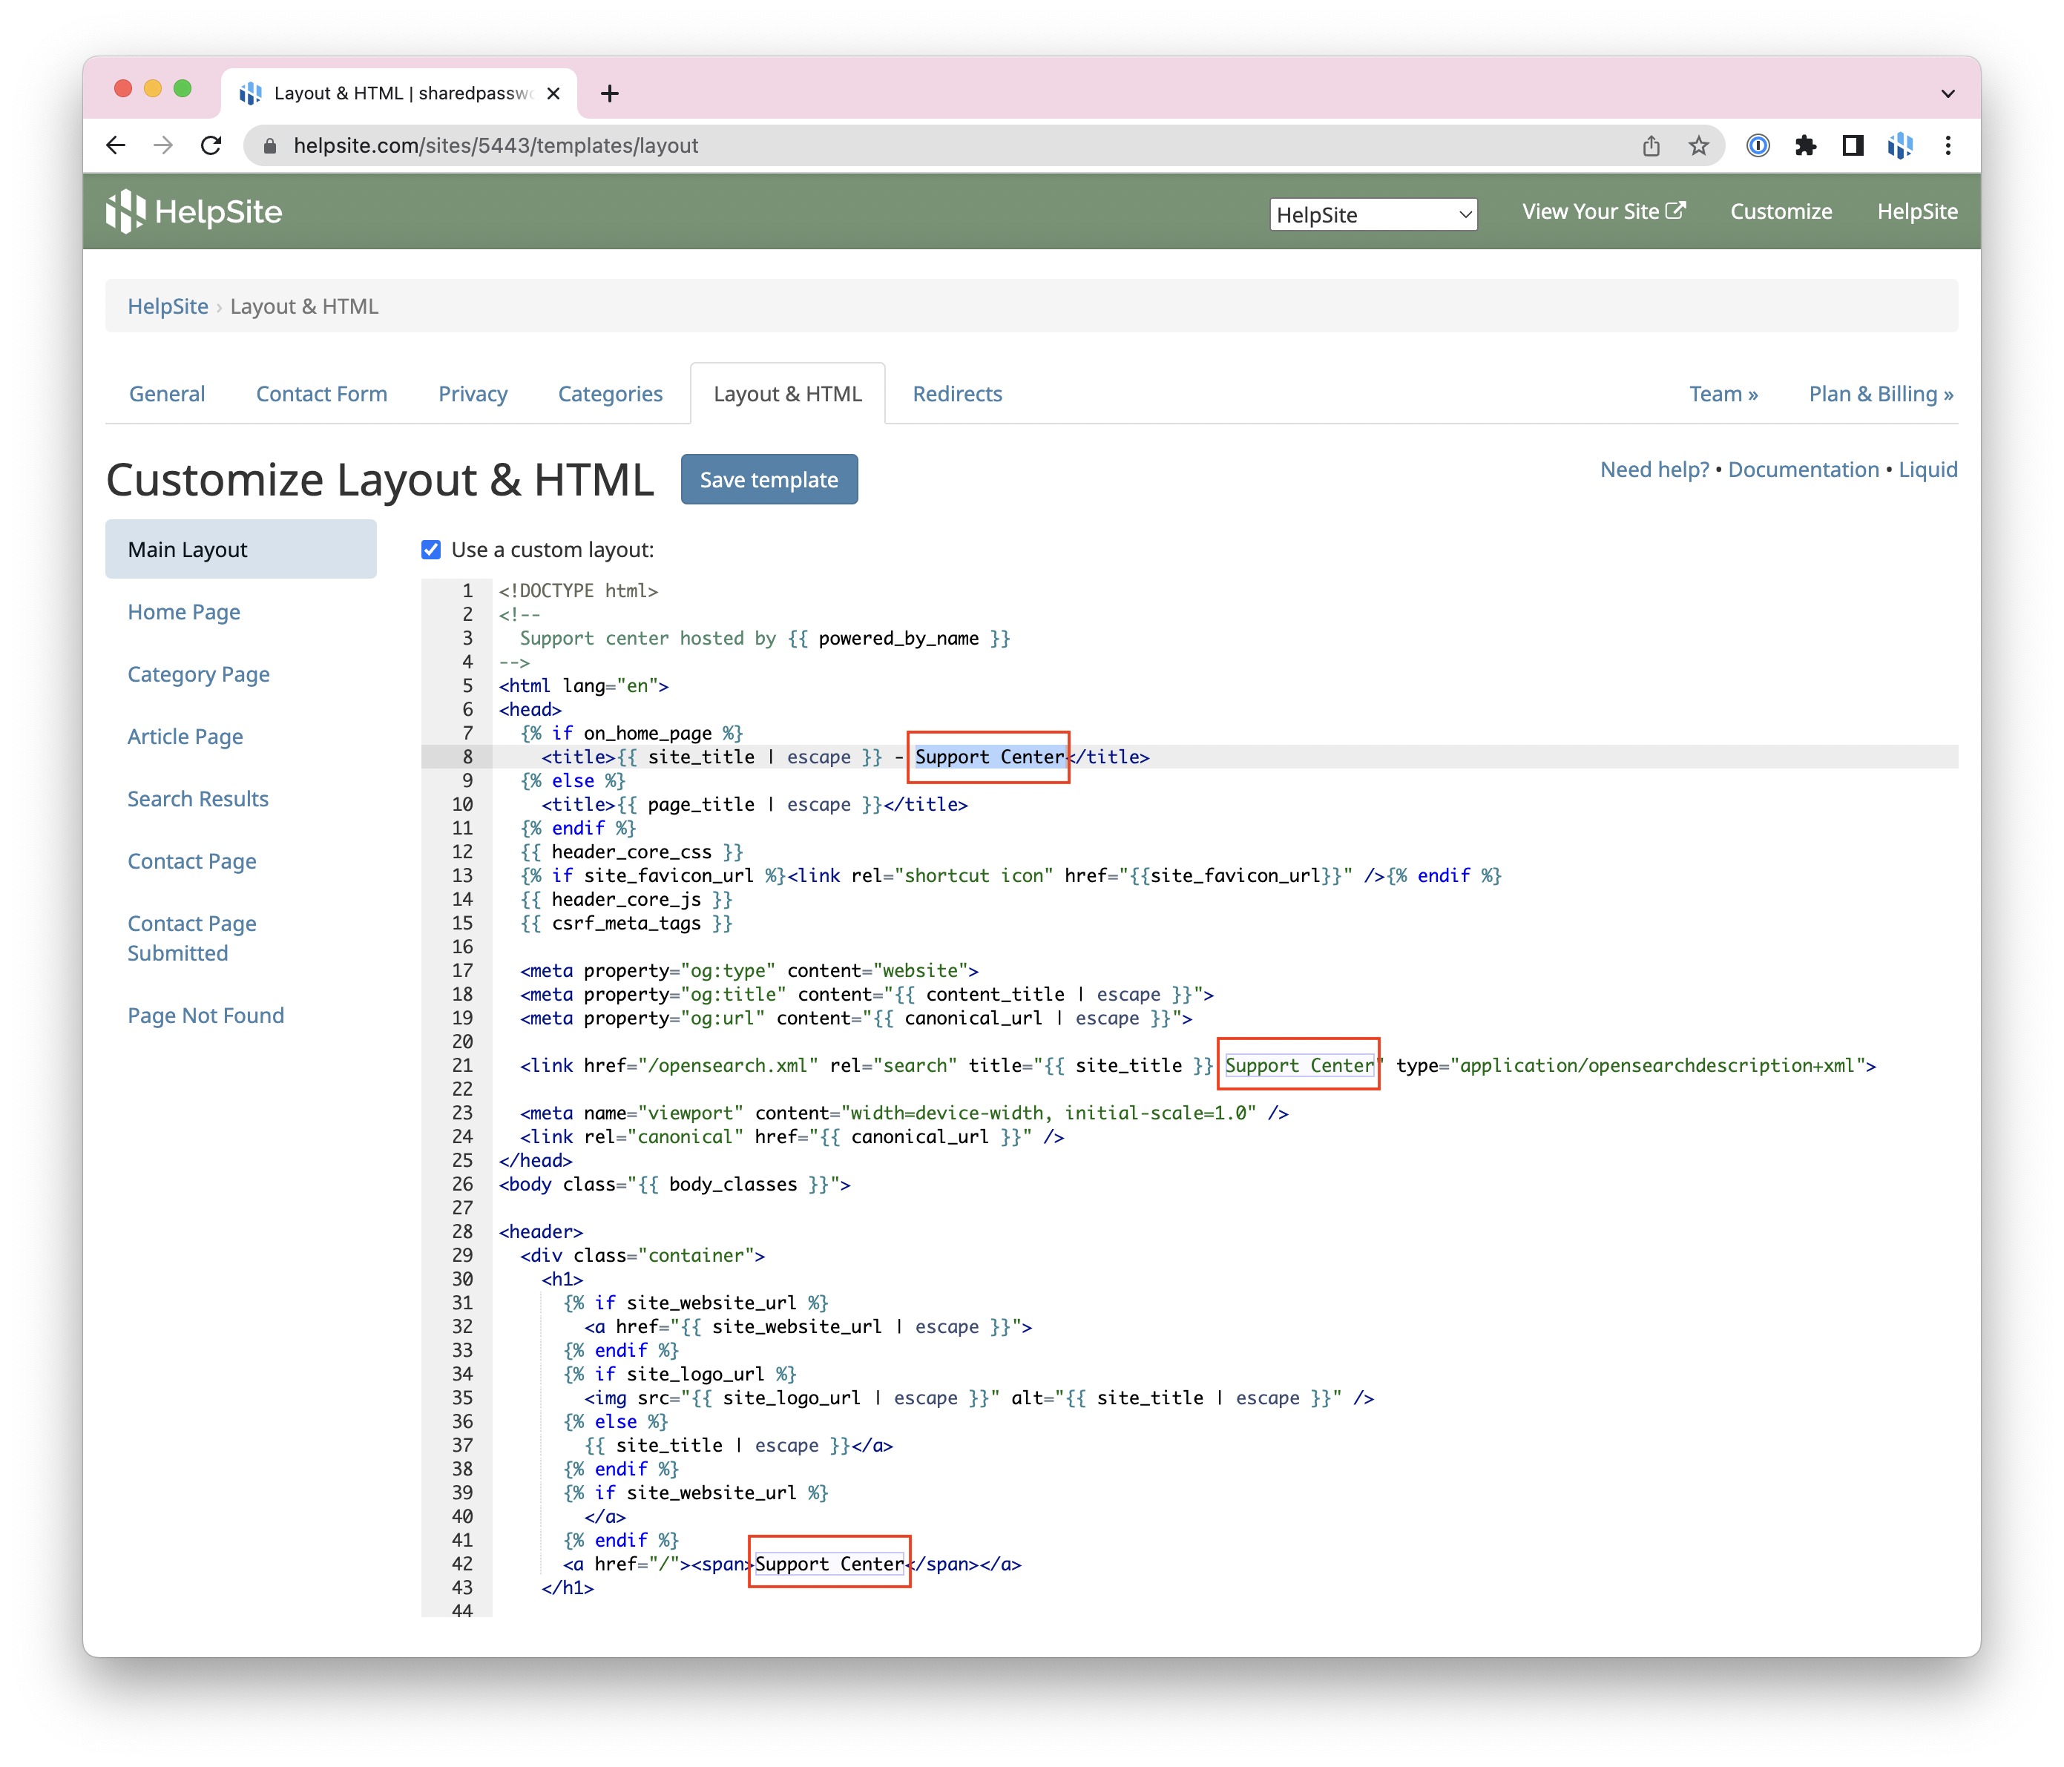2064x1767 pixels.
Task: Click the site_logo_url img line 35
Action: point(979,1398)
